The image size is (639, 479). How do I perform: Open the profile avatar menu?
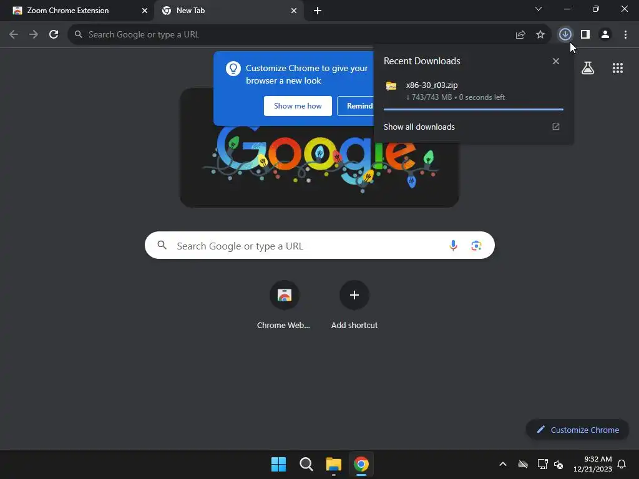pyautogui.click(x=605, y=35)
